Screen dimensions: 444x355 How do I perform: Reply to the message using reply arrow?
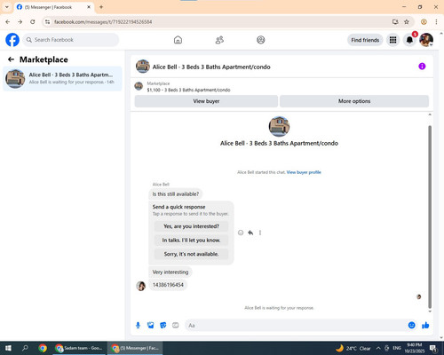pos(250,233)
